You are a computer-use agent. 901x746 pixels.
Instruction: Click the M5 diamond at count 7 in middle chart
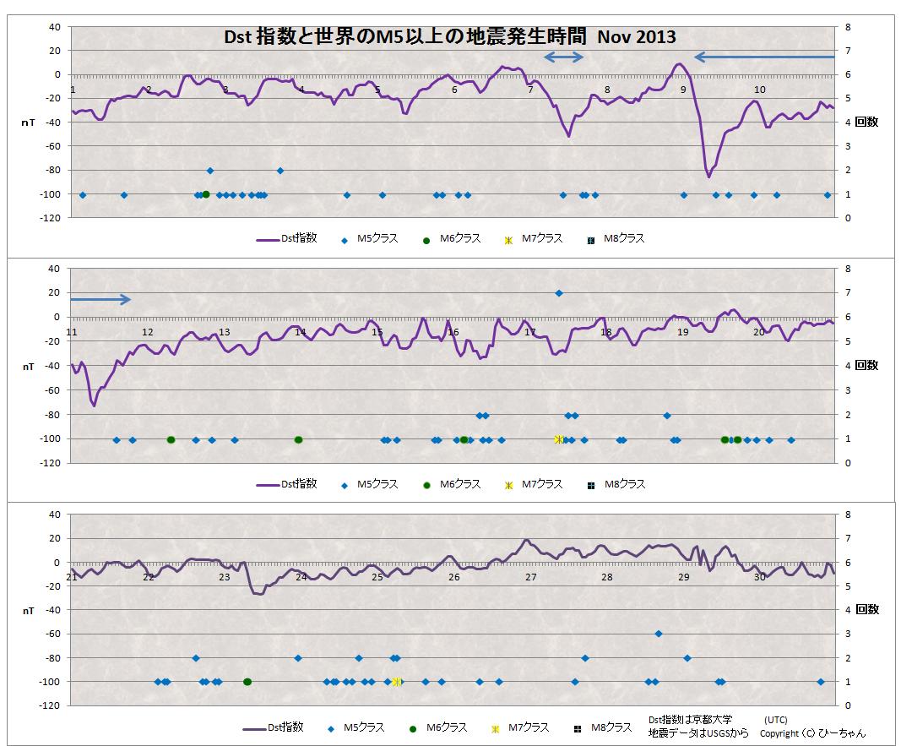[558, 293]
